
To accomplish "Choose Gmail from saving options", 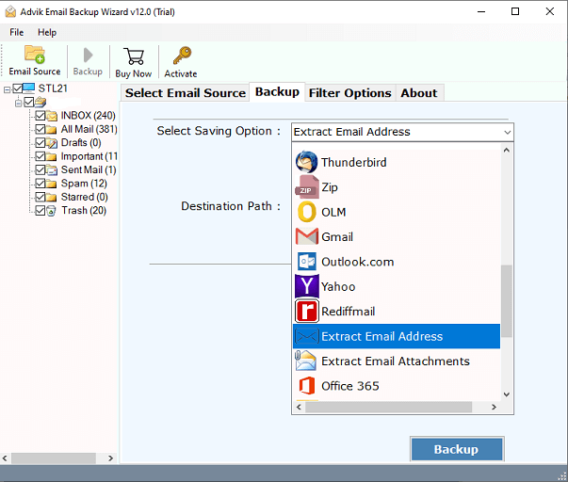I will click(397, 236).
